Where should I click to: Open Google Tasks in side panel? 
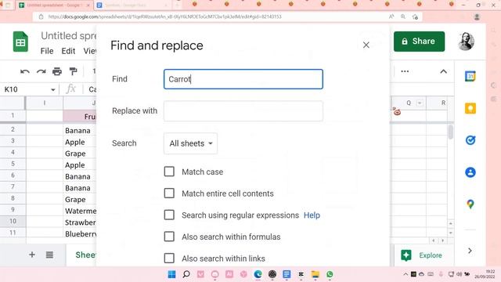(470, 140)
